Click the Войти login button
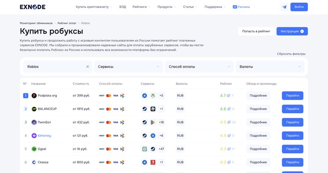 299,7
